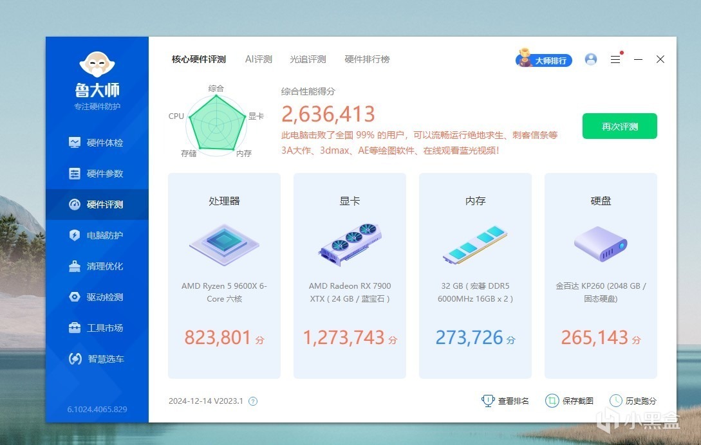Viewport: 701px width, 445px height.
Task: Switch to 硬件排行榜 tab
Action: click(367, 59)
